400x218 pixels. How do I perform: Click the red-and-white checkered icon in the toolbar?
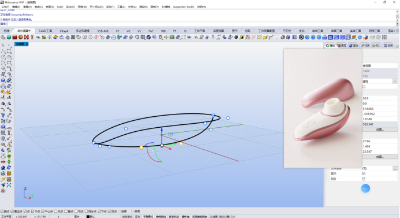pyautogui.click(x=27, y=37)
